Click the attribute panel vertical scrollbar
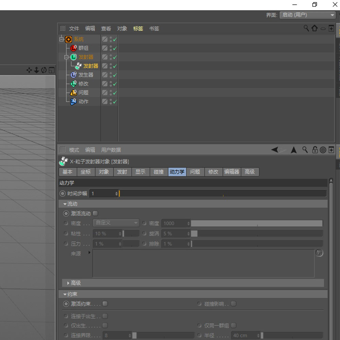 click(331, 259)
